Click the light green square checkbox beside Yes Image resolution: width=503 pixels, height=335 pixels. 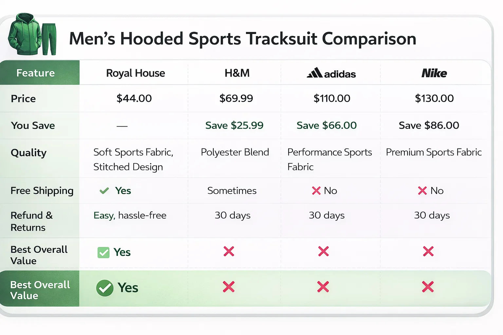coord(103,252)
